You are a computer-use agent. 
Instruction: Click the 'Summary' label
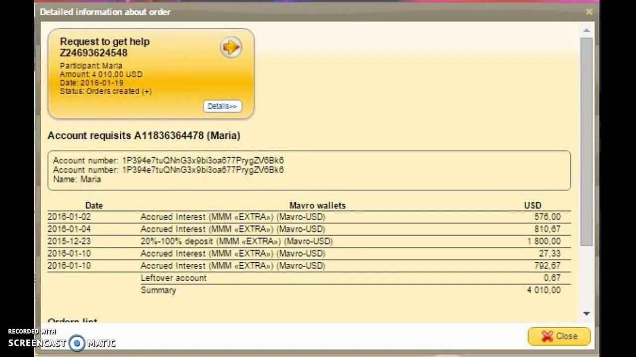[x=159, y=290]
